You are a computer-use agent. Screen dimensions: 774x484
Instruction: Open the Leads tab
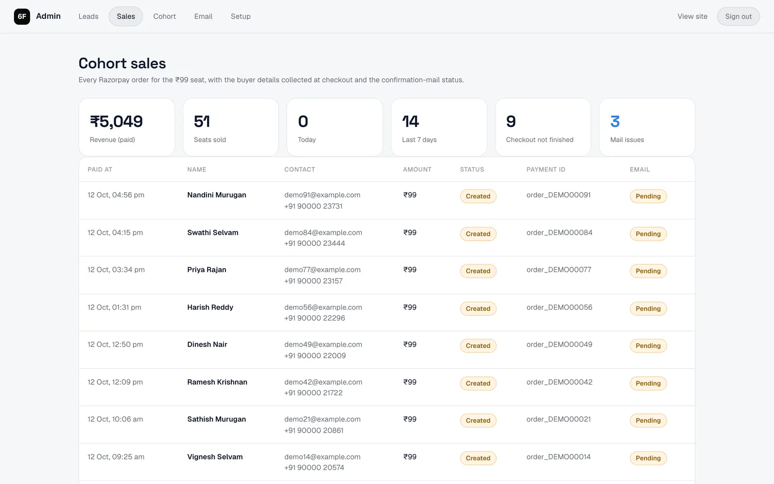(89, 16)
